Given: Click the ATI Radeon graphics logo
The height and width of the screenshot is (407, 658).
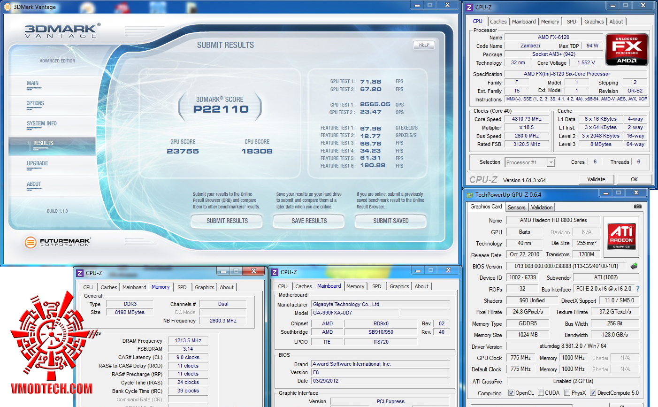Looking at the screenshot, I should click(x=621, y=236).
